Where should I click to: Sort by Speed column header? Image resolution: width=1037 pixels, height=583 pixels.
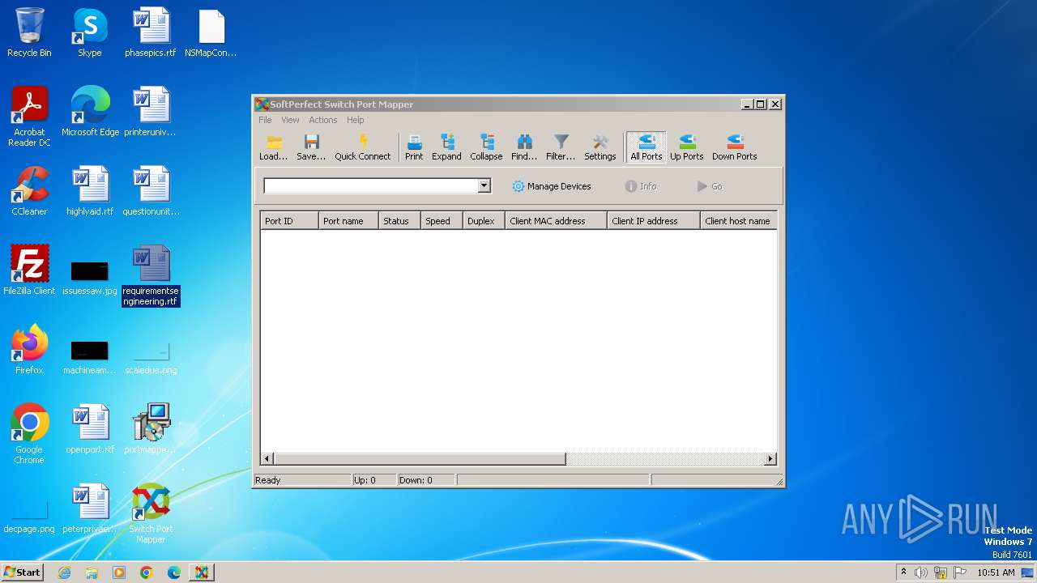(442, 221)
